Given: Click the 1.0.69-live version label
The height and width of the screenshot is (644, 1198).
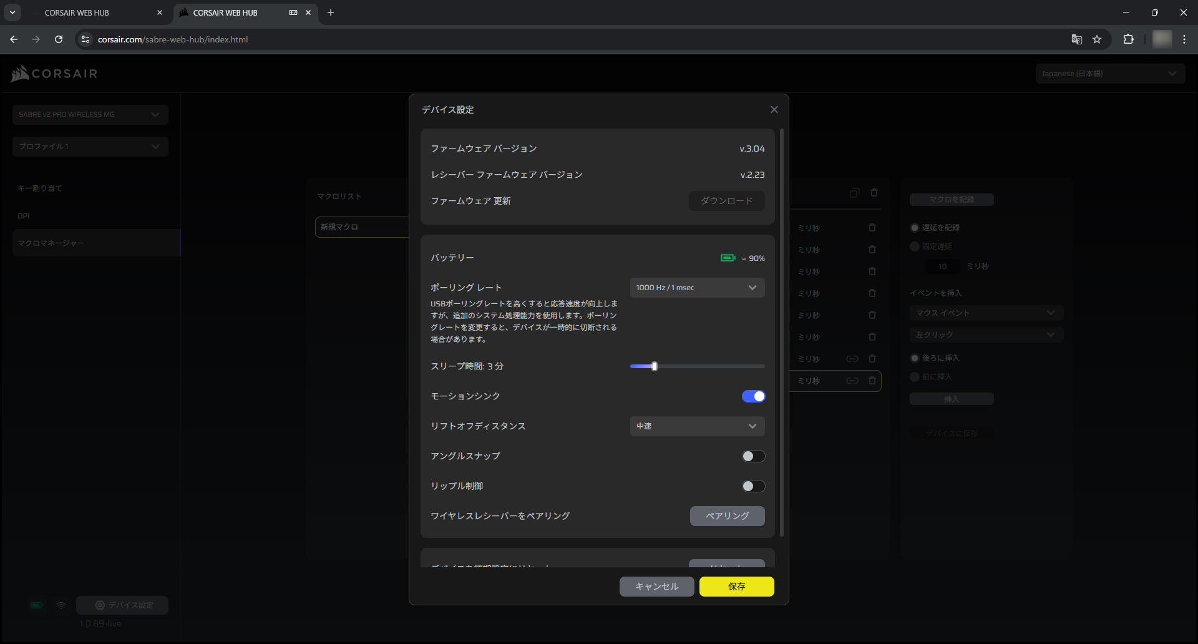Looking at the screenshot, I should (x=100, y=623).
